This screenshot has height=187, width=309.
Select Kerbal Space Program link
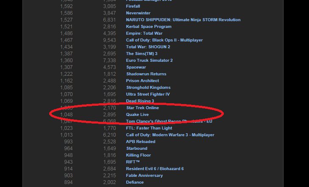coord(150,27)
